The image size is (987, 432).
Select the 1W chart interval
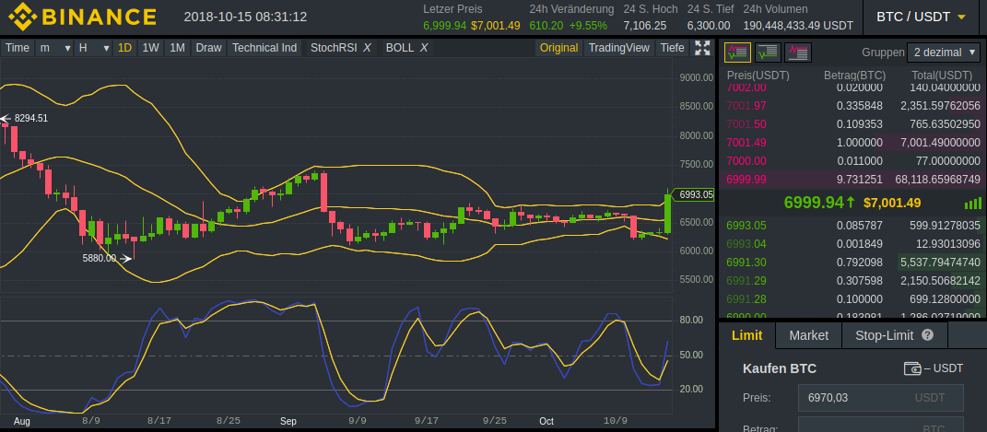pos(150,48)
